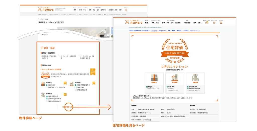Select 不動産査定 in the inspection page navigation
This screenshot has width=257, height=131.
coord(187,23)
